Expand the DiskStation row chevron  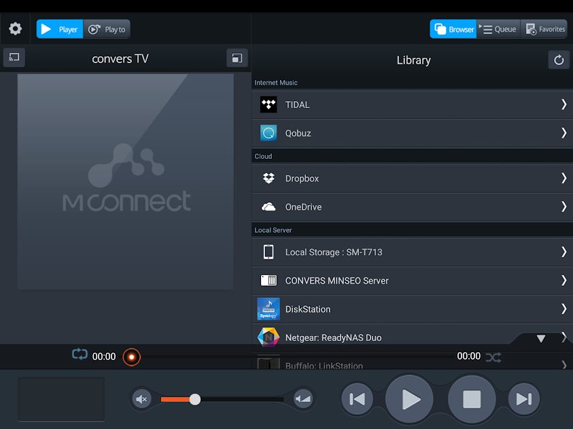pyautogui.click(x=564, y=309)
